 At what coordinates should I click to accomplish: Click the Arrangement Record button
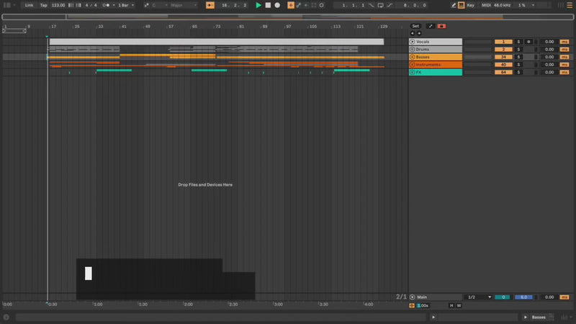(276, 5)
